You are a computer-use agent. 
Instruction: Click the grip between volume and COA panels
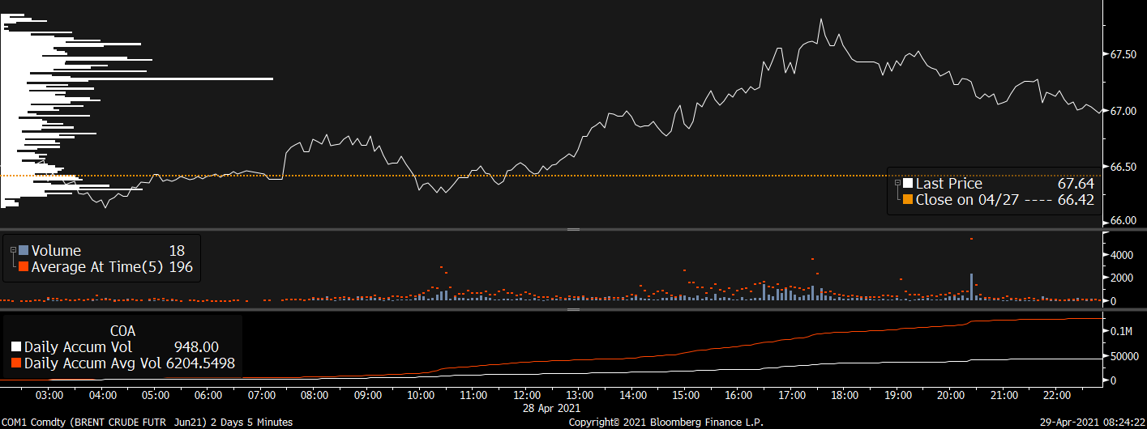pos(573,309)
